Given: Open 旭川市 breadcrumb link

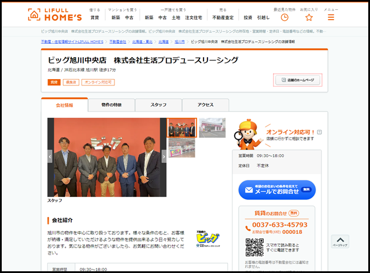Looking at the screenshot, I should (x=180, y=42).
